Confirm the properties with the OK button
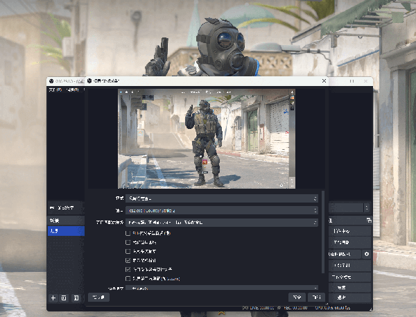Screen dimensions: 416x317 pyautogui.click(x=297, y=297)
